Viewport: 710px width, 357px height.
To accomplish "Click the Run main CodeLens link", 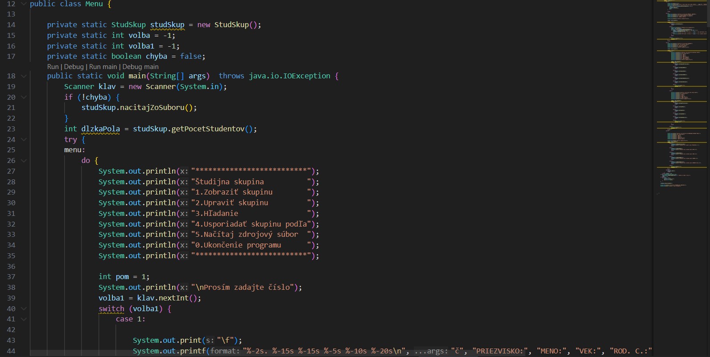I will click(103, 67).
